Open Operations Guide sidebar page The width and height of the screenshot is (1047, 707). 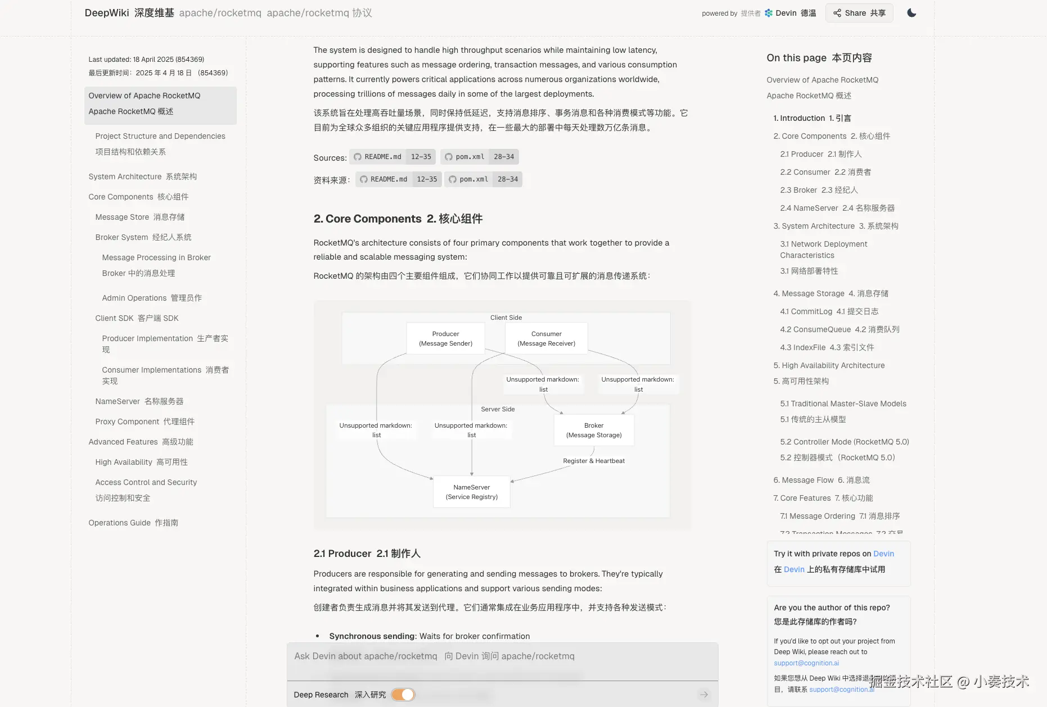(133, 523)
